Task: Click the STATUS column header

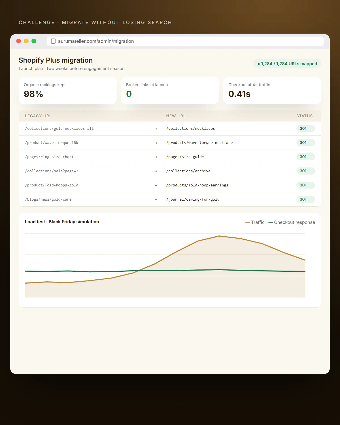Action: 305,116
